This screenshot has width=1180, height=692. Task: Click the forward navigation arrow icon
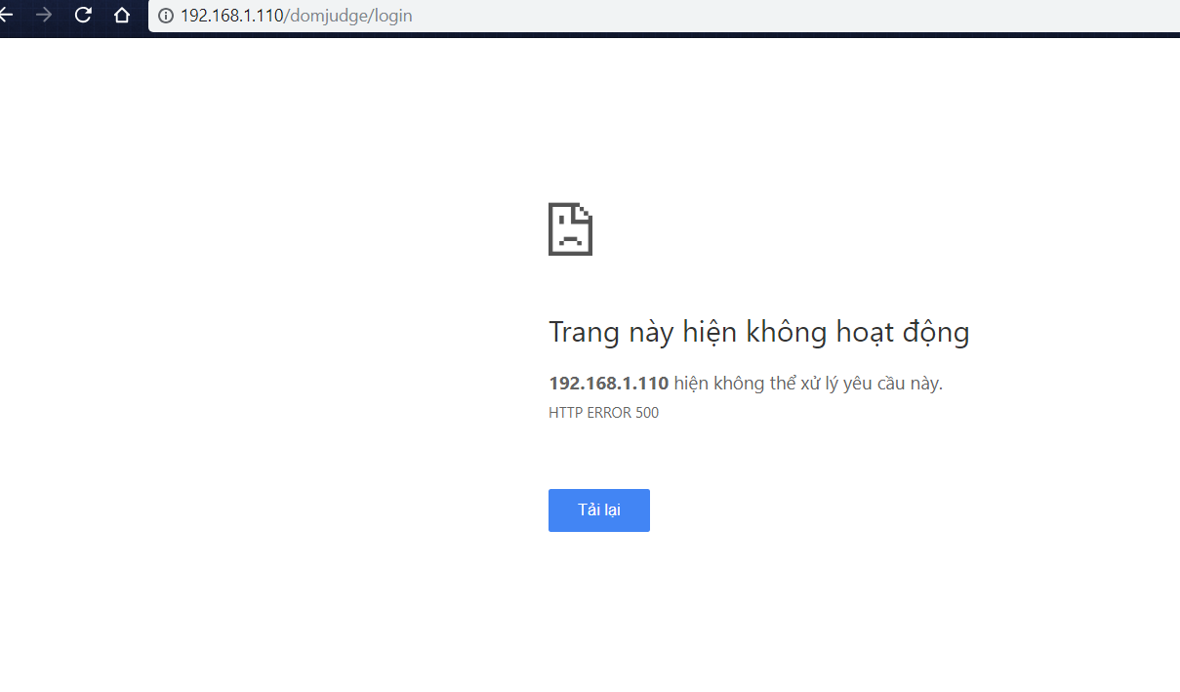point(43,16)
